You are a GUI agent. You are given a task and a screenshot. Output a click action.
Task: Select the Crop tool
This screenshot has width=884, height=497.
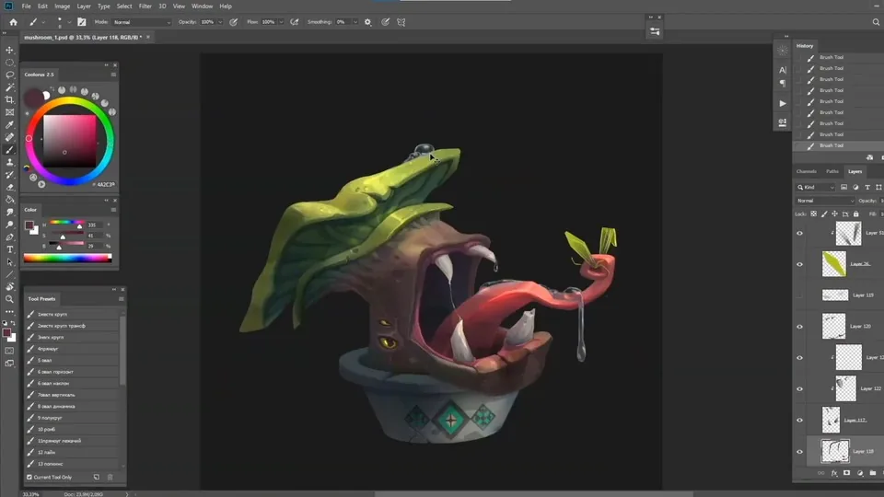tap(9, 99)
